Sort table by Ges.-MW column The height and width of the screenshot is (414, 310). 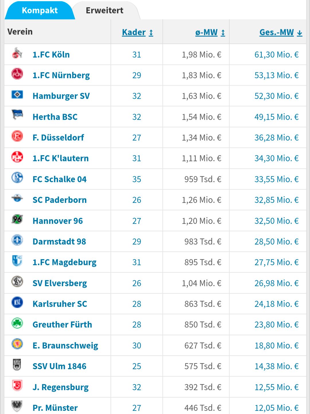[x=280, y=32]
